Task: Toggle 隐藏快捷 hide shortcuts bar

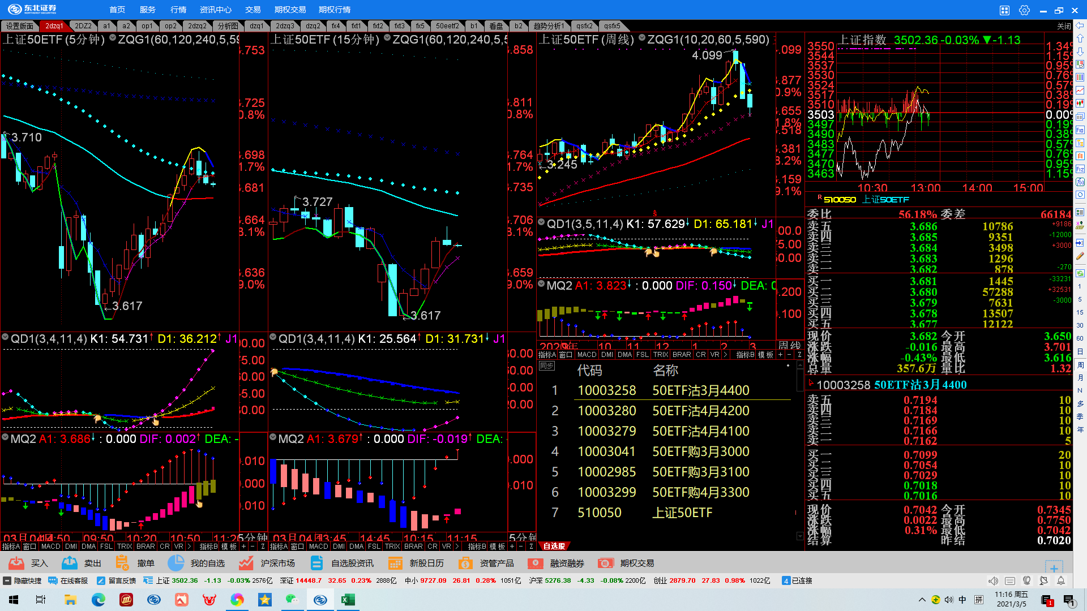Action: [22, 580]
